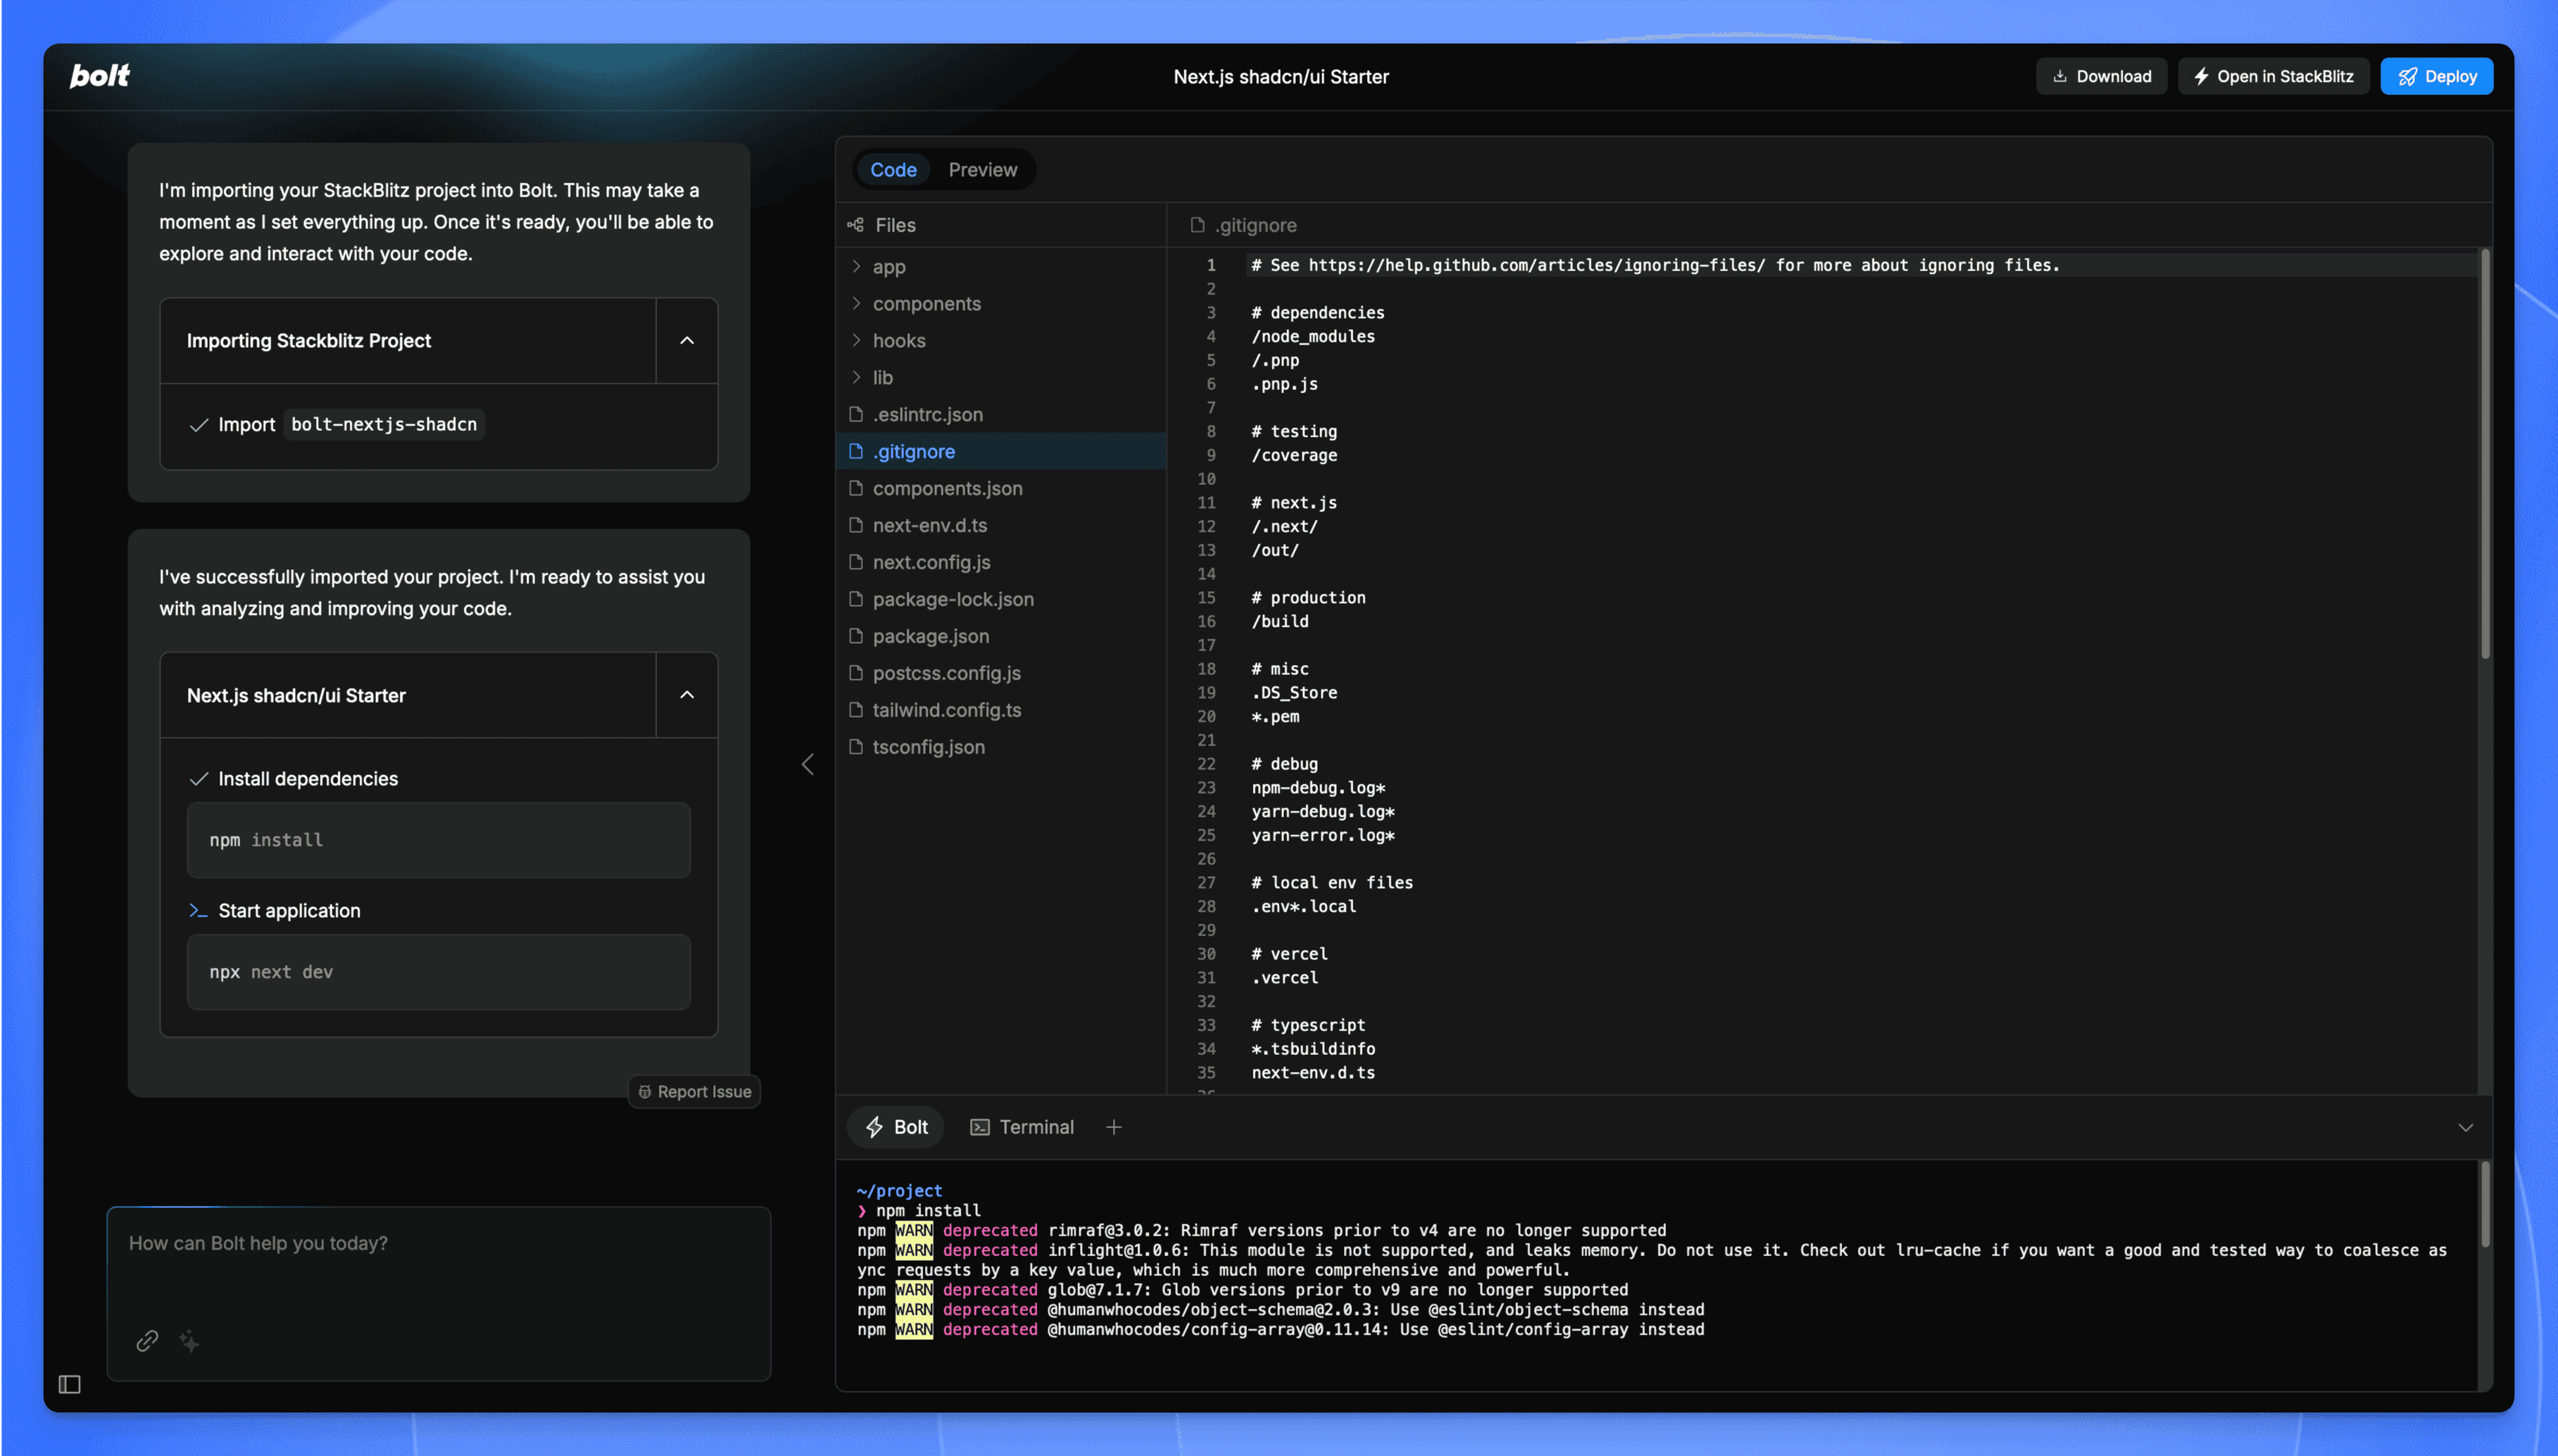Click the Import step checkmark icon

point(198,425)
